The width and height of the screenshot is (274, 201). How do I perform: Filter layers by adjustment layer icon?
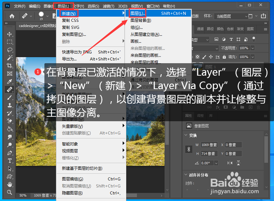tap(224, 39)
